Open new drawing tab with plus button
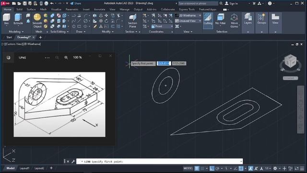The width and height of the screenshot is (307, 173). [x=40, y=37]
